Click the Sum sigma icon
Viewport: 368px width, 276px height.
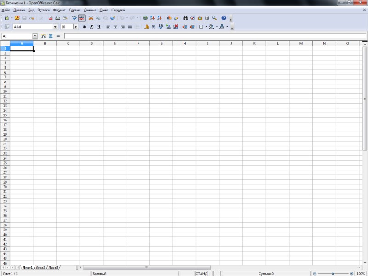(x=51, y=36)
